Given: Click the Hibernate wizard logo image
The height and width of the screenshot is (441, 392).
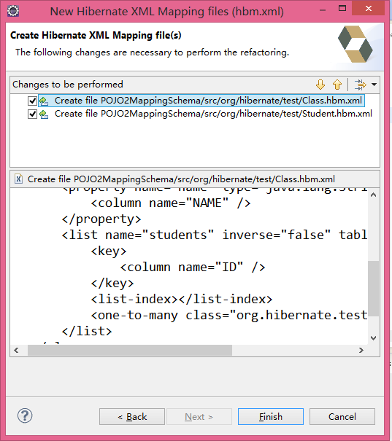Looking at the screenshot, I should click(356, 44).
